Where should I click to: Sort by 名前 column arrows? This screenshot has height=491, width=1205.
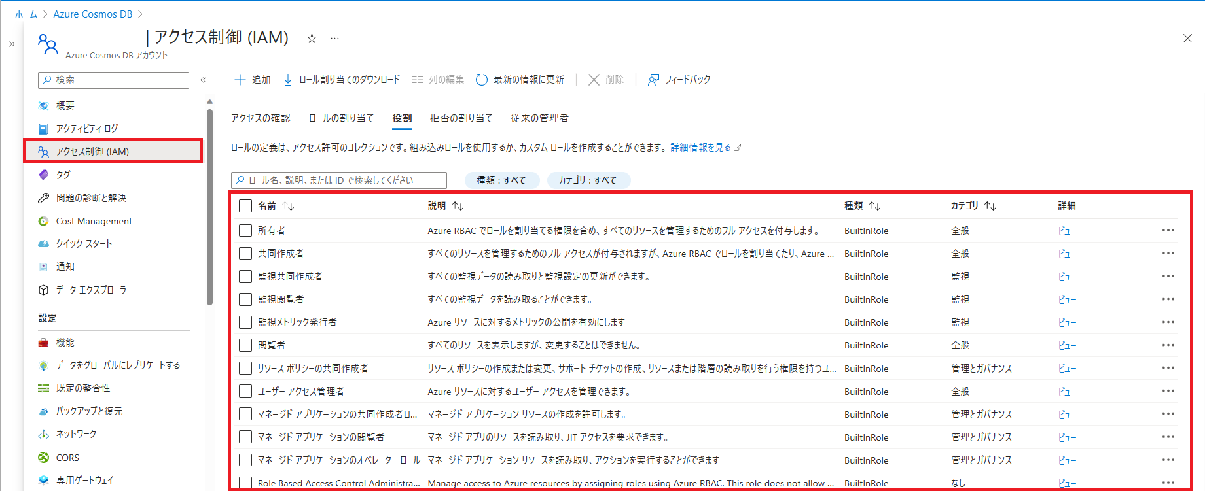click(x=289, y=206)
